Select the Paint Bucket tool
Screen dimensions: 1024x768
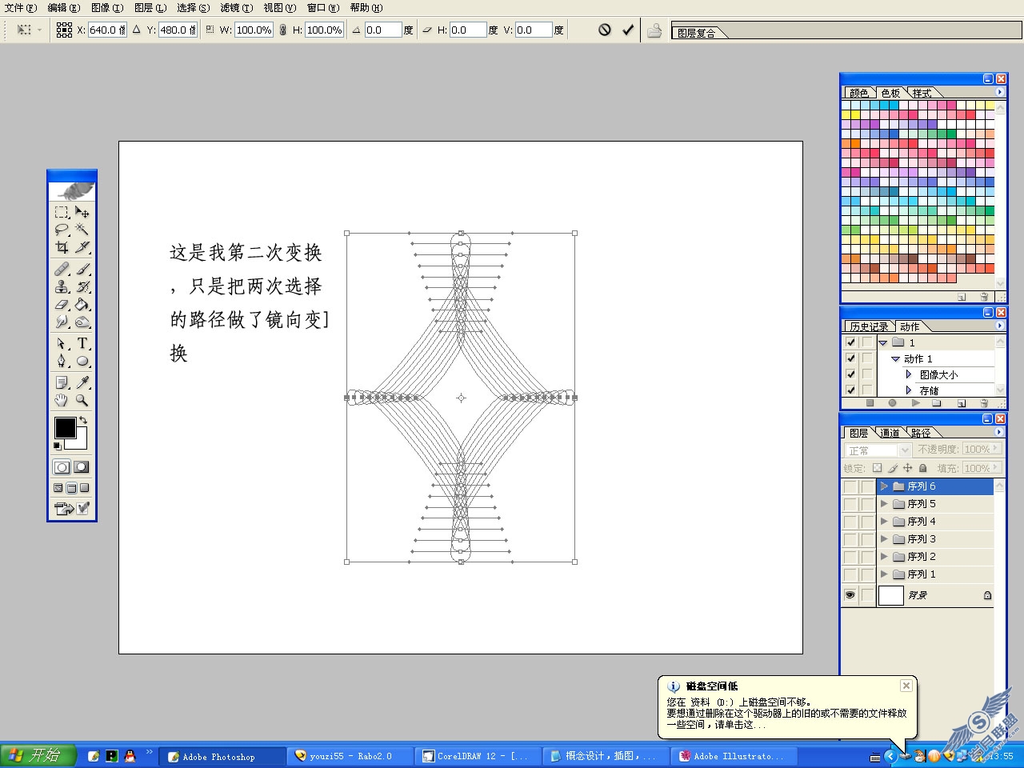[x=82, y=304]
